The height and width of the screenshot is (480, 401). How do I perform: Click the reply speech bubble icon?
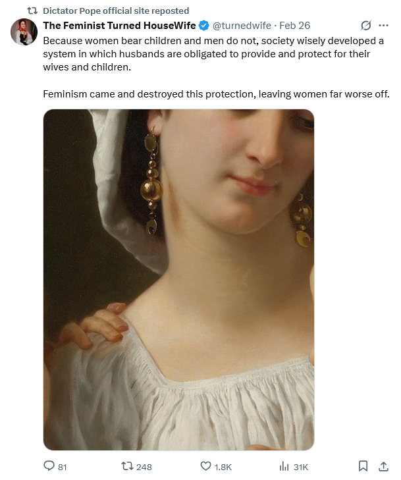[x=49, y=466]
